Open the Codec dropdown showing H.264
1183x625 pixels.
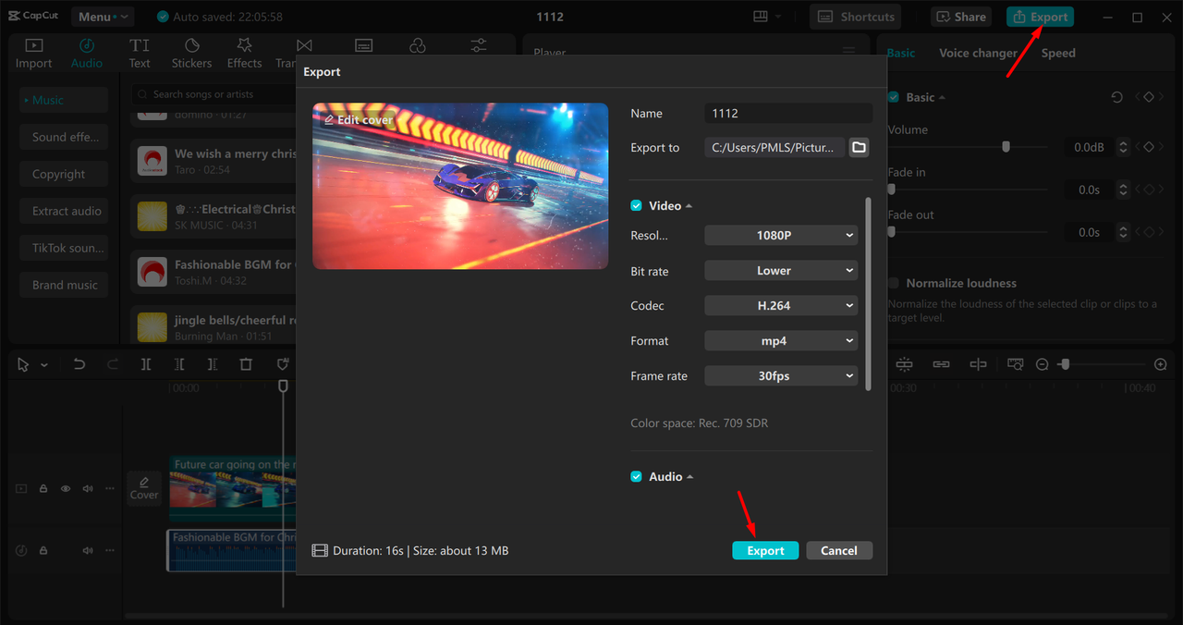pos(781,305)
